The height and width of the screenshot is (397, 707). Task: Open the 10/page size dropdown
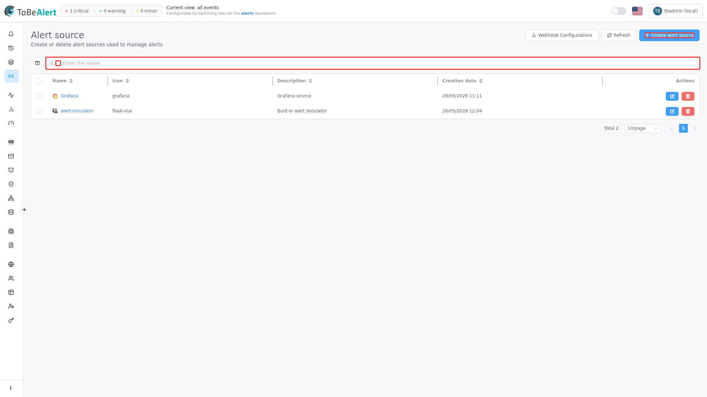(x=643, y=128)
